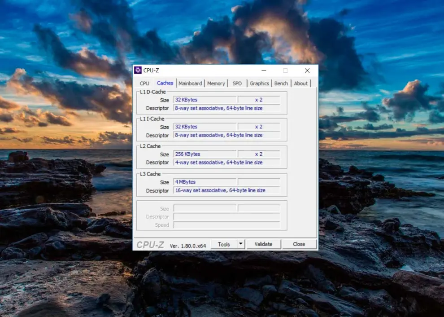Screen dimensions: 444x317
Task: Go to the Memory tab
Action: pyautogui.click(x=216, y=83)
